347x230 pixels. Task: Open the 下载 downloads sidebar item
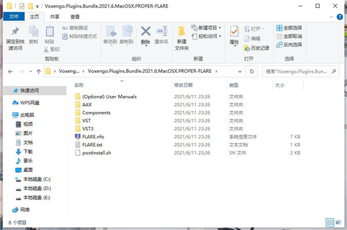tap(24, 152)
